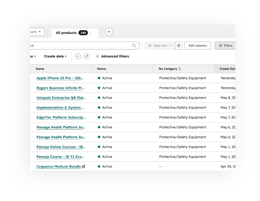The image size is (260, 201).
Task: Click Apr 30 date in Cequence row
Action: pyautogui.click(x=228, y=166)
